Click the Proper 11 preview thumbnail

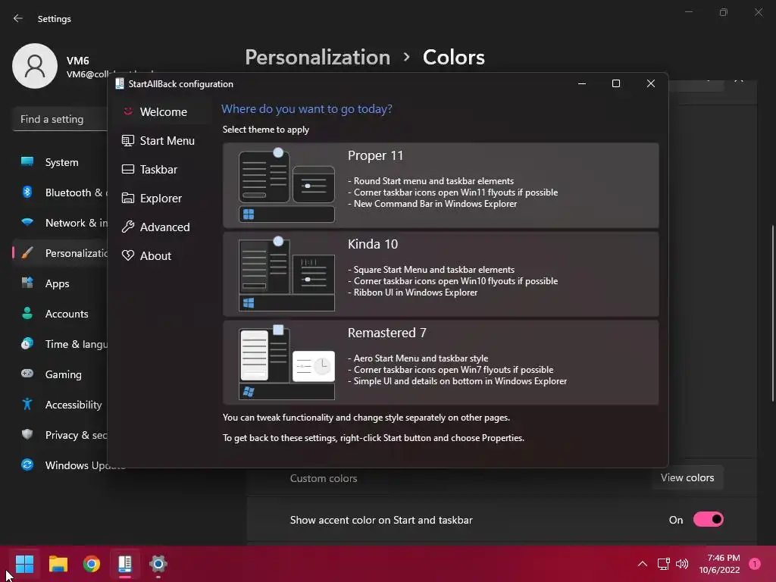point(286,185)
